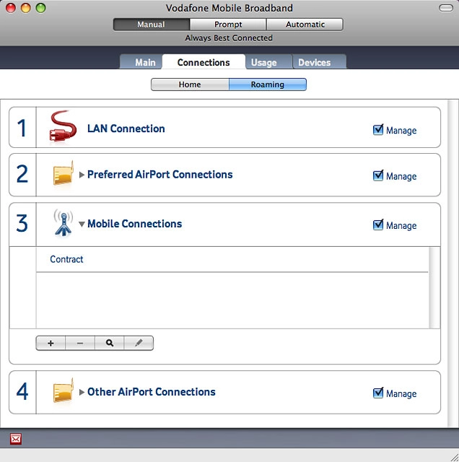
Task: Collapse the Mobile Connections section
Action: (x=82, y=225)
